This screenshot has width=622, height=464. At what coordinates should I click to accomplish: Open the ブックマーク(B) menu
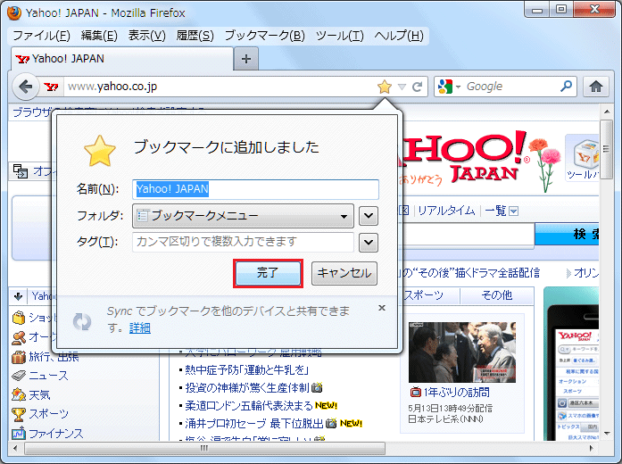pos(264,36)
